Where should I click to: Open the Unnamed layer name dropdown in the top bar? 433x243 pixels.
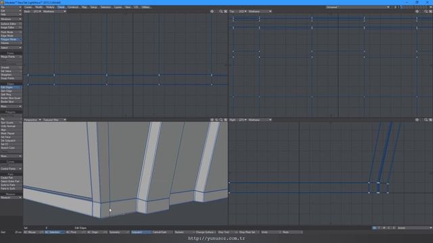click(358, 7)
